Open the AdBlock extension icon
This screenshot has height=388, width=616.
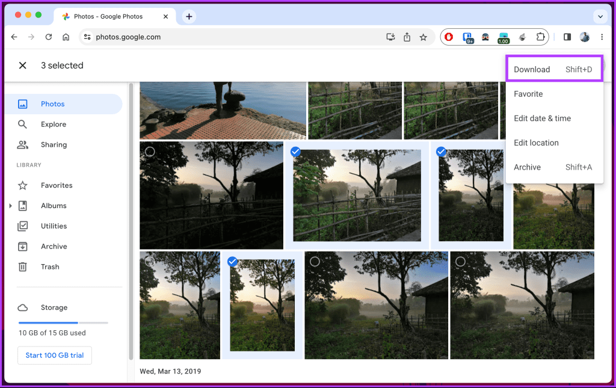point(449,37)
